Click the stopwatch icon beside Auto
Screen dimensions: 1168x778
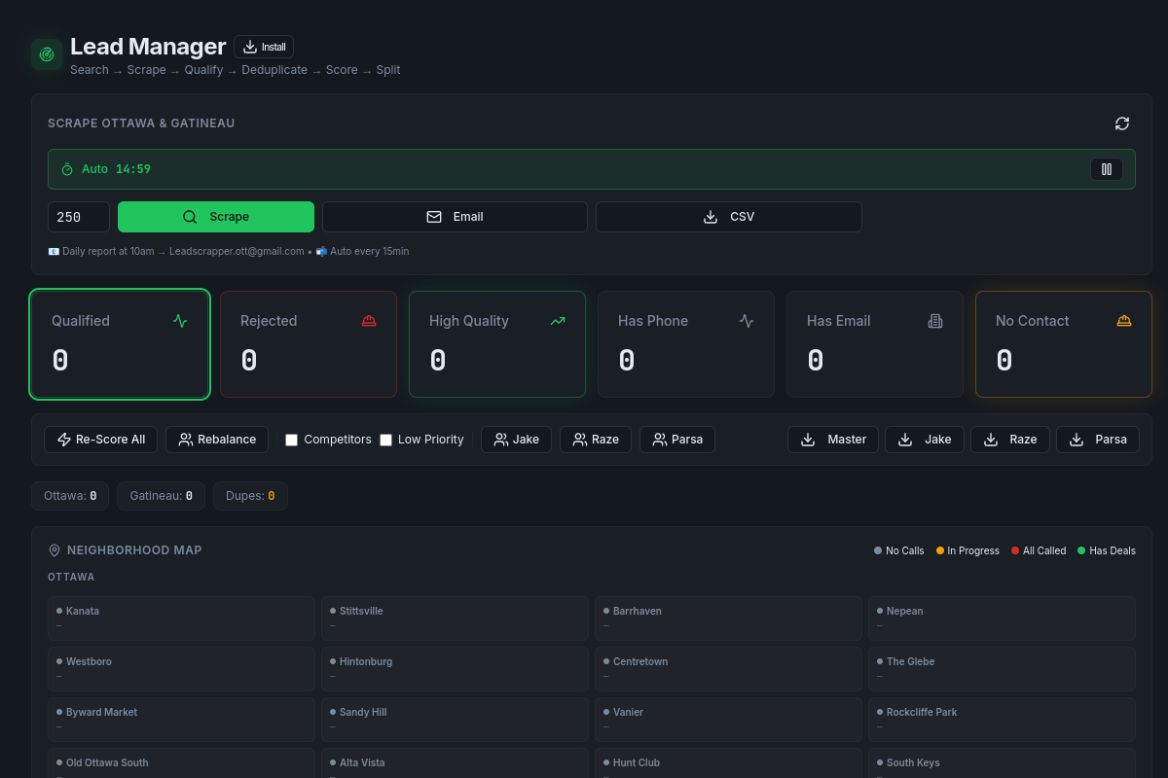point(67,169)
